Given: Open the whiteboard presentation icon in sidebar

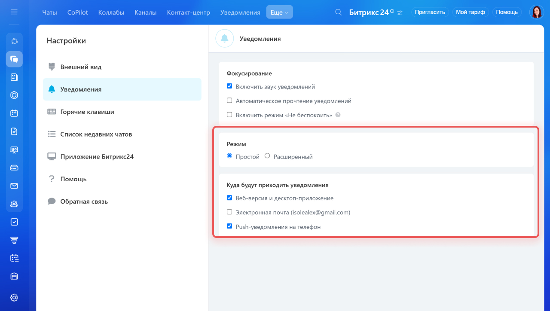Looking at the screenshot, I should coord(14,149).
